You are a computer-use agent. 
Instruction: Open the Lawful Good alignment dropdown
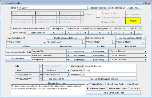[82, 22]
